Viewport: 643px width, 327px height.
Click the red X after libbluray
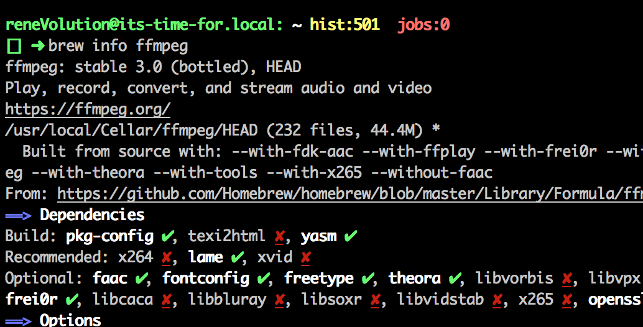click(x=279, y=300)
